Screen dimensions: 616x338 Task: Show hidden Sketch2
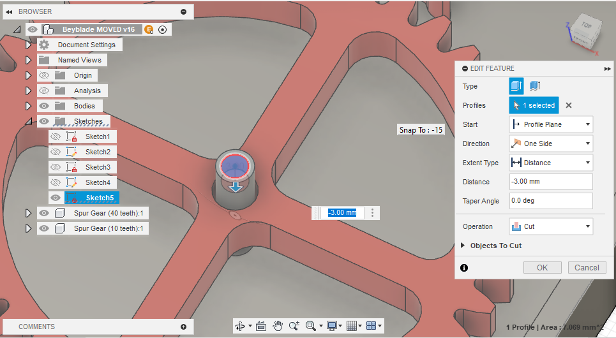[56, 152]
